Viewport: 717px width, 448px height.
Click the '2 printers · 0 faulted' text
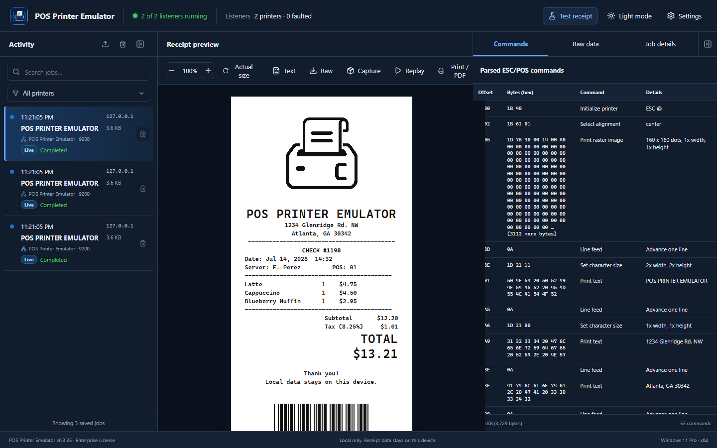click(x=283, y=16)
